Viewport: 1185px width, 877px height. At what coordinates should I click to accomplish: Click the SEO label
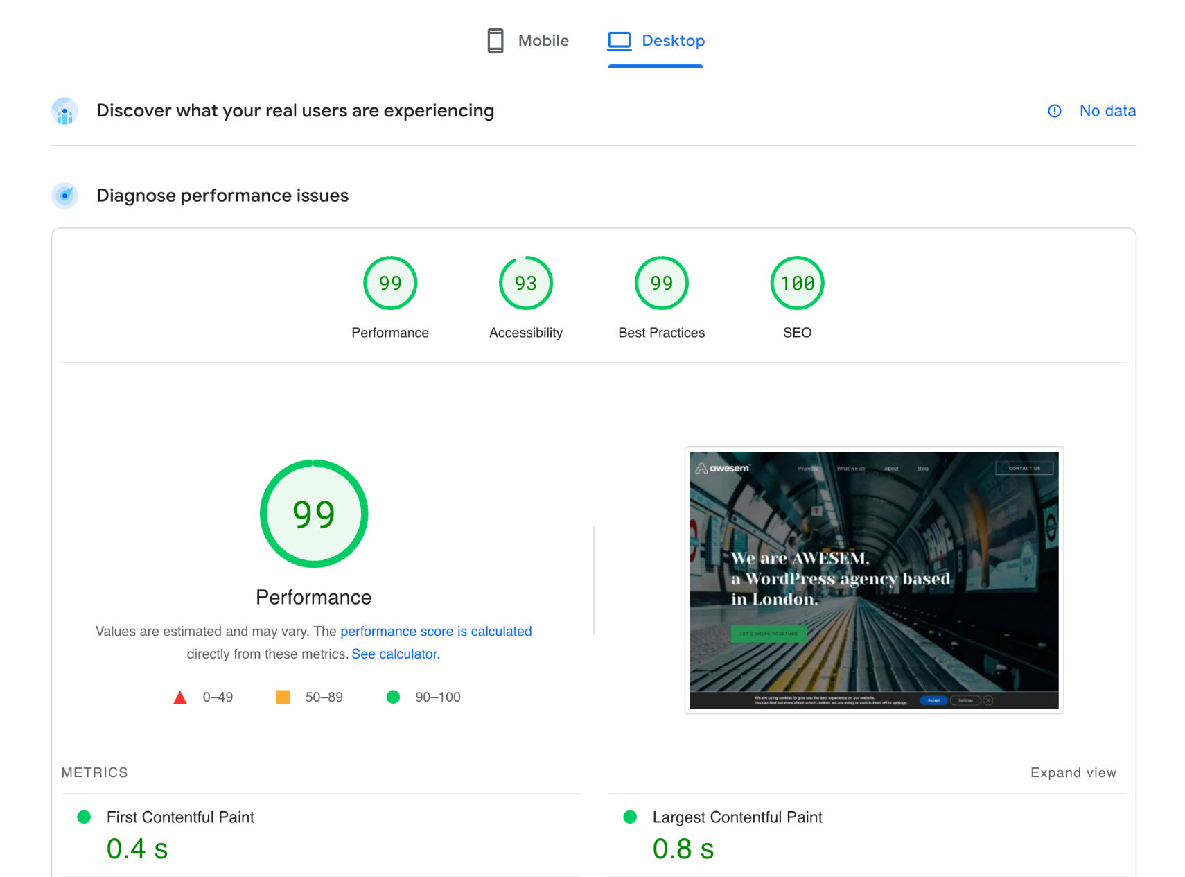point(798,333)
